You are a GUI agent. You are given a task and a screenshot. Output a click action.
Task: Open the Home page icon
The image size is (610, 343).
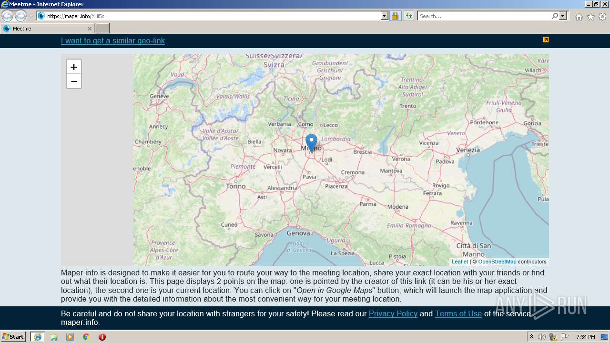[579, 17]
